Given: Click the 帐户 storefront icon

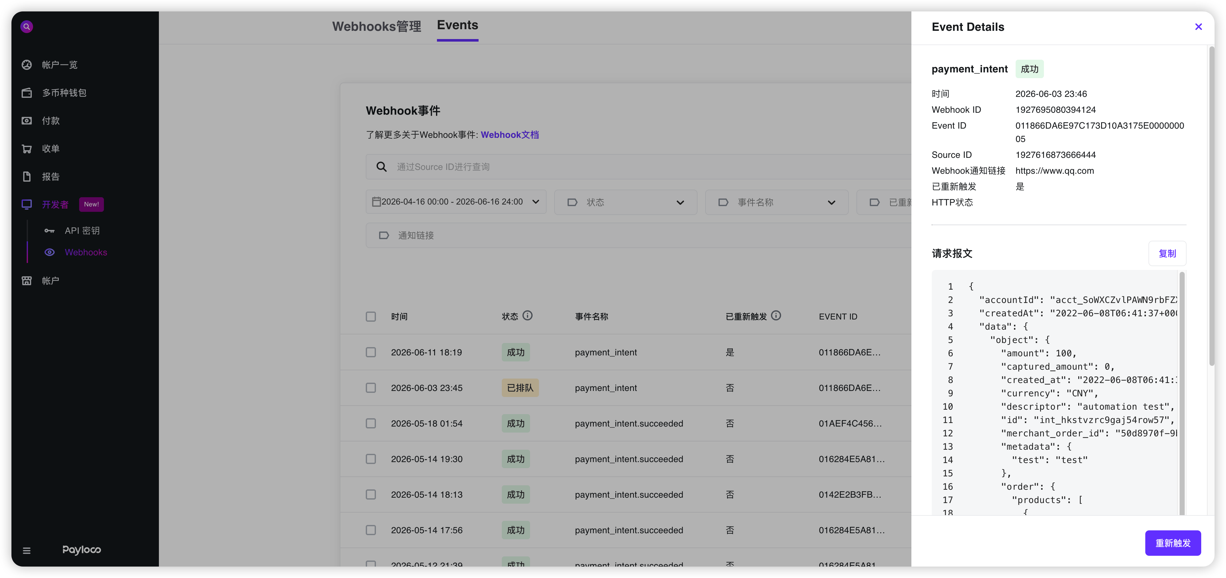Looking at the screenshot, I should click(27, 281).
